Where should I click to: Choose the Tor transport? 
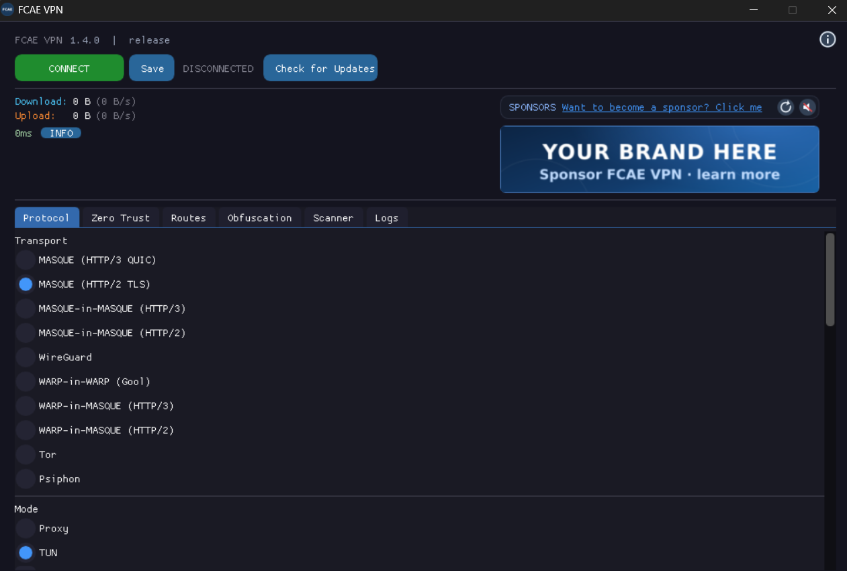(36, 455)
